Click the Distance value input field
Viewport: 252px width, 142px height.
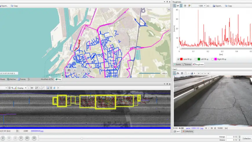coord(232,140)
